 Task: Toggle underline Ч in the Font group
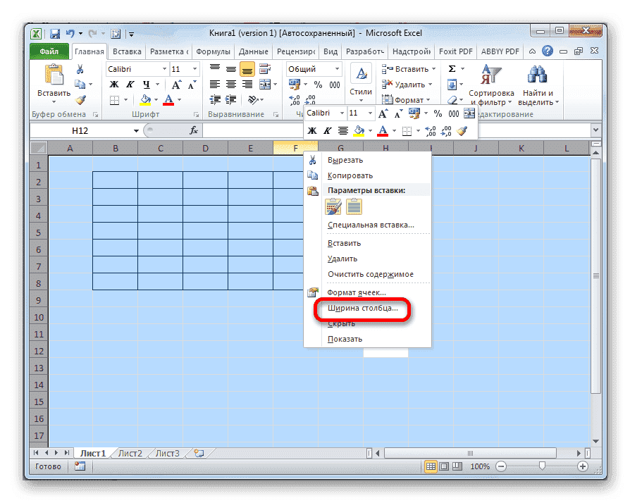146,84
